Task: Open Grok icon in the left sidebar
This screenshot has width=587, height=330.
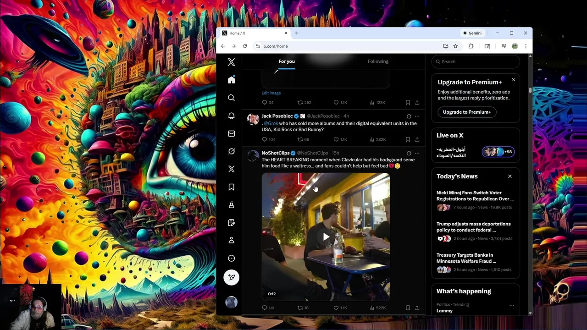Action: point(231,151)
